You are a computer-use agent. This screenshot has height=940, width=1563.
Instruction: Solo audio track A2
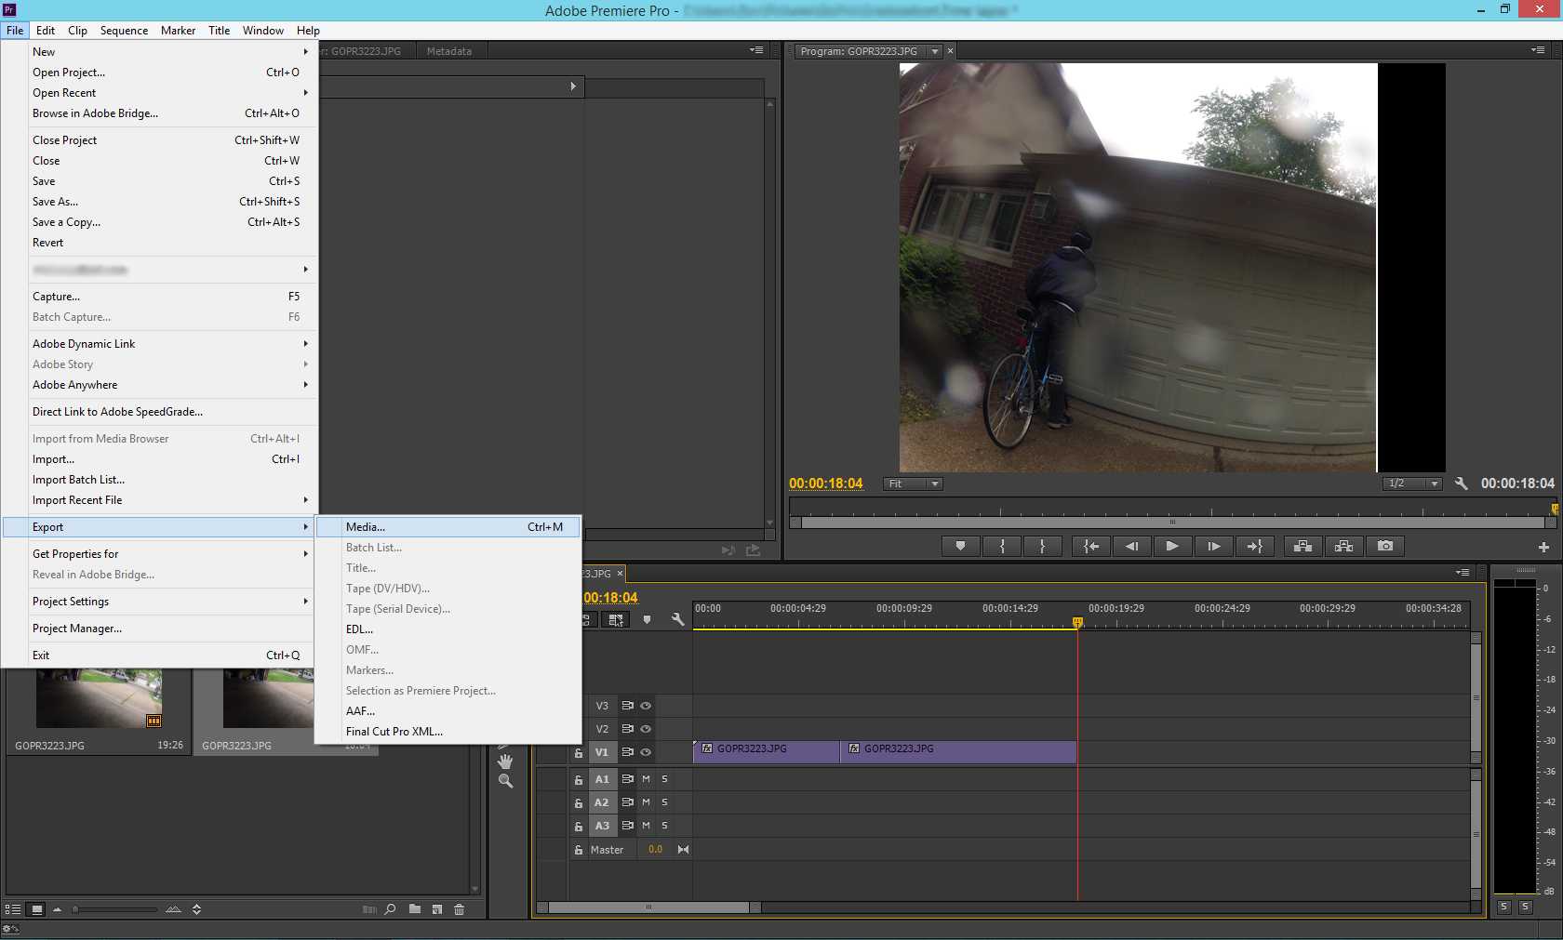pyautogui.click(x=664, y=802)
